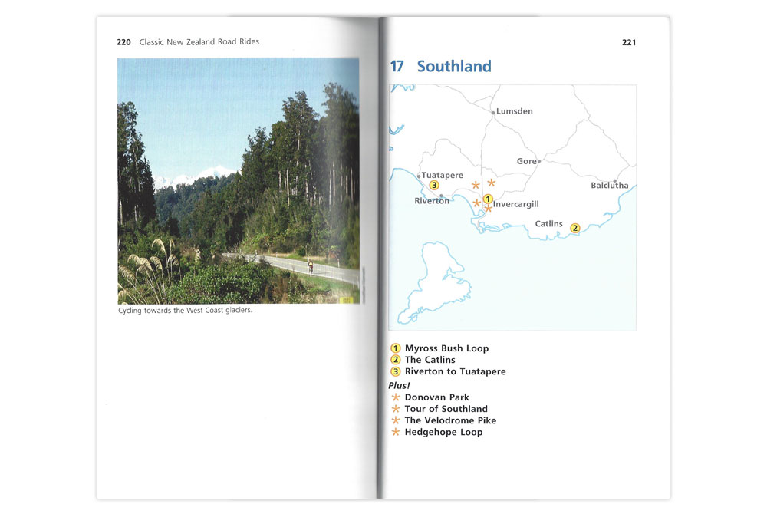Click the 'Balclutha' label on the map

coord(610,186)
